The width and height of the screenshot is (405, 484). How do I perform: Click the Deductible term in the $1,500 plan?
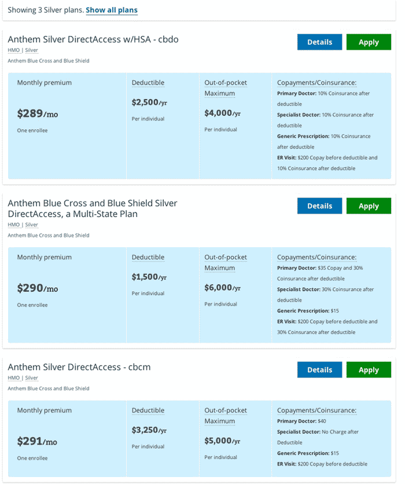tap(148, 258)
